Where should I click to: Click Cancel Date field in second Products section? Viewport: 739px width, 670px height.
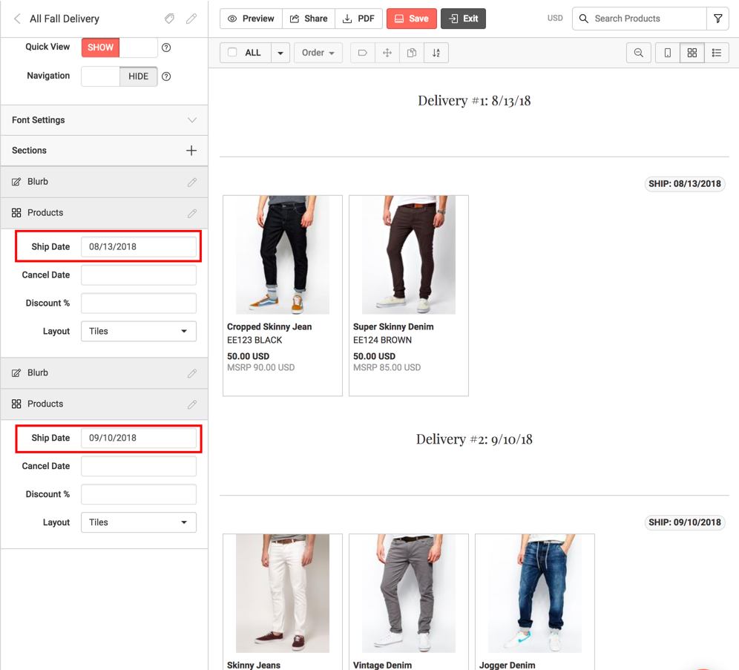click(139, 467)
